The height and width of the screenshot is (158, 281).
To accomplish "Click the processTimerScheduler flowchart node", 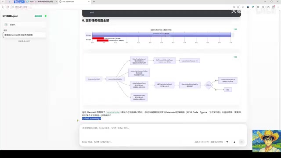I will (x=115, y=79).
